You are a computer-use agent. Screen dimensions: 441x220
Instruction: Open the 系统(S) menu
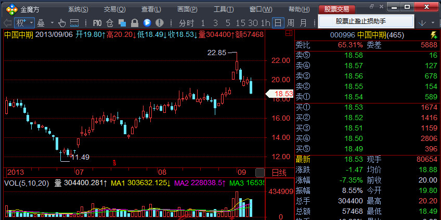point(78,9)
